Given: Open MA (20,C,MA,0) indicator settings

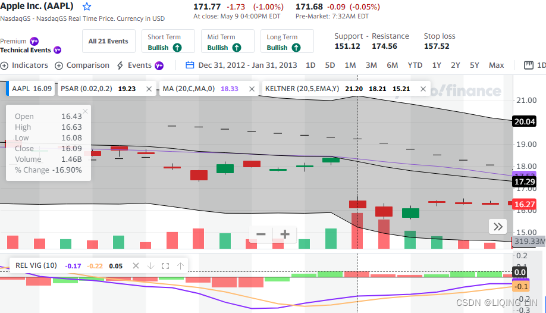Looking at the screenshot, I should tap(189, 89).
